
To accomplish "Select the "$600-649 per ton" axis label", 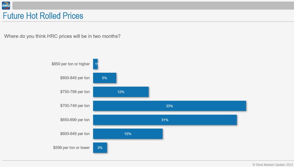I will 75,134.
